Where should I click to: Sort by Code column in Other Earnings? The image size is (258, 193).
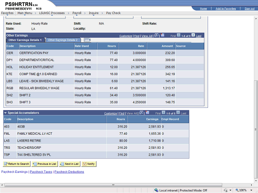10,46
